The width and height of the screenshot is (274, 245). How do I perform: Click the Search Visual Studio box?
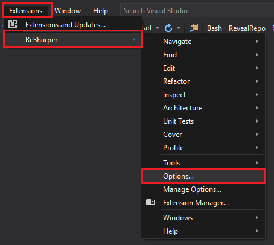197,11
